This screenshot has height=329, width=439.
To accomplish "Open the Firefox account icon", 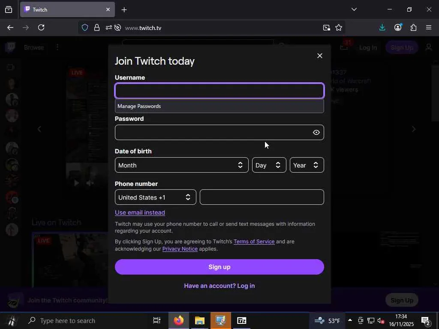I will click(x=398, y=27).
